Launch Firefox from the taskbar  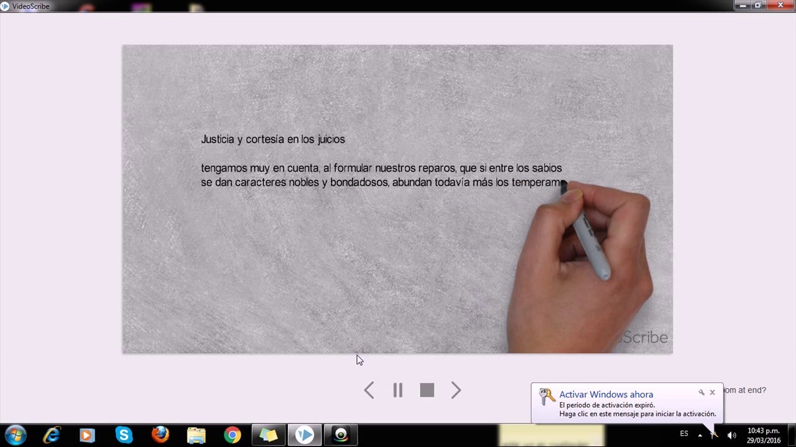click(x=160, y=435)
